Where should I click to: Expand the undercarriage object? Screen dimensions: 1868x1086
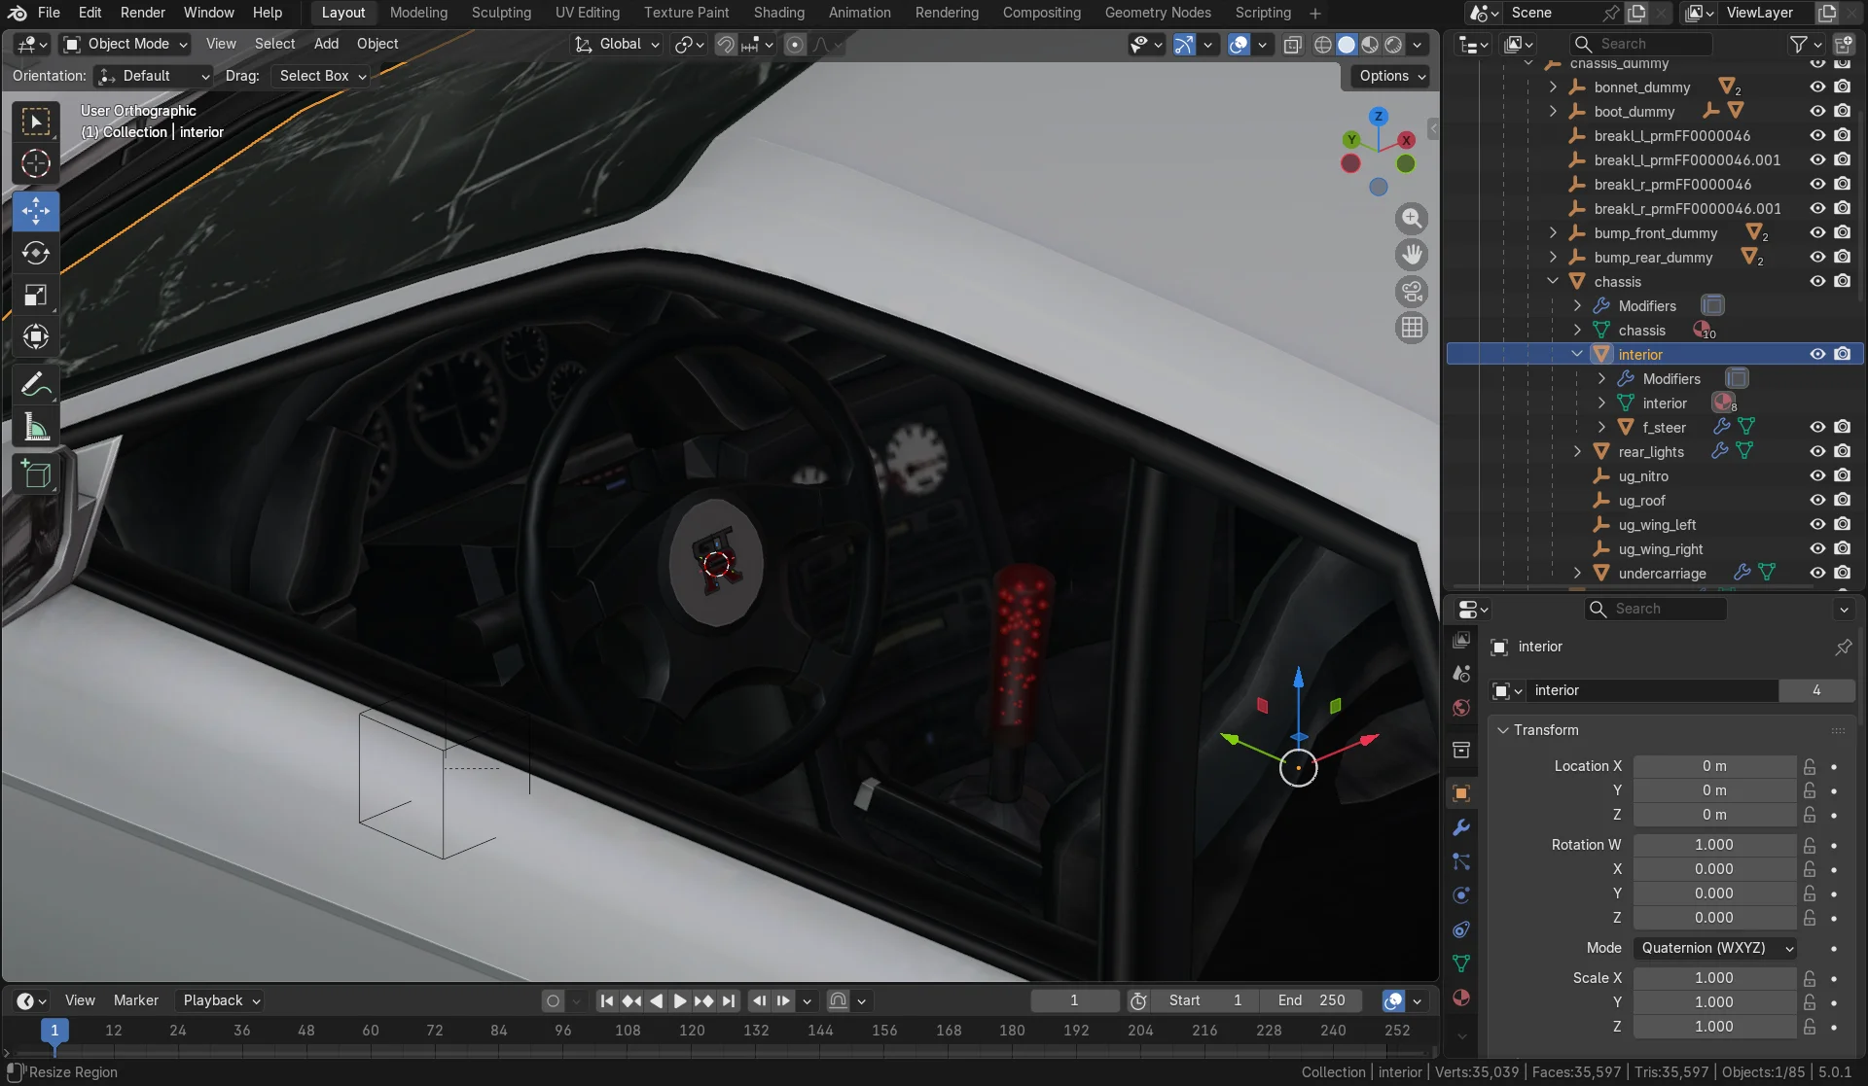tap(1577, 573)
